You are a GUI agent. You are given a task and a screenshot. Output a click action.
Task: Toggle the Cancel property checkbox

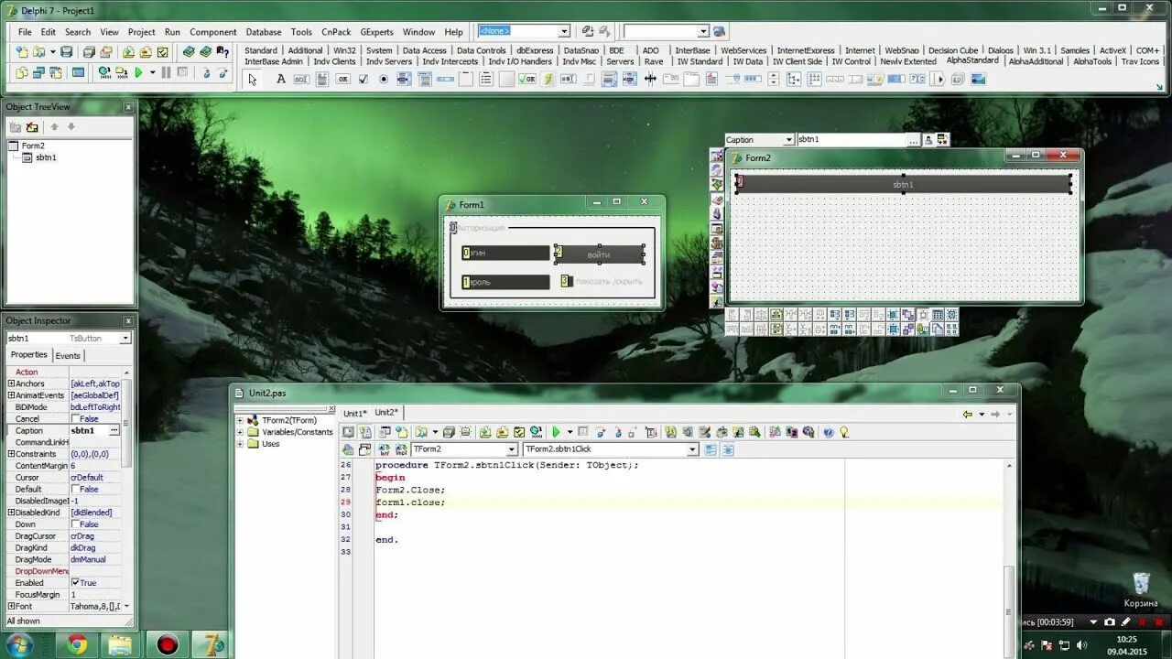[x=75, y=419]
